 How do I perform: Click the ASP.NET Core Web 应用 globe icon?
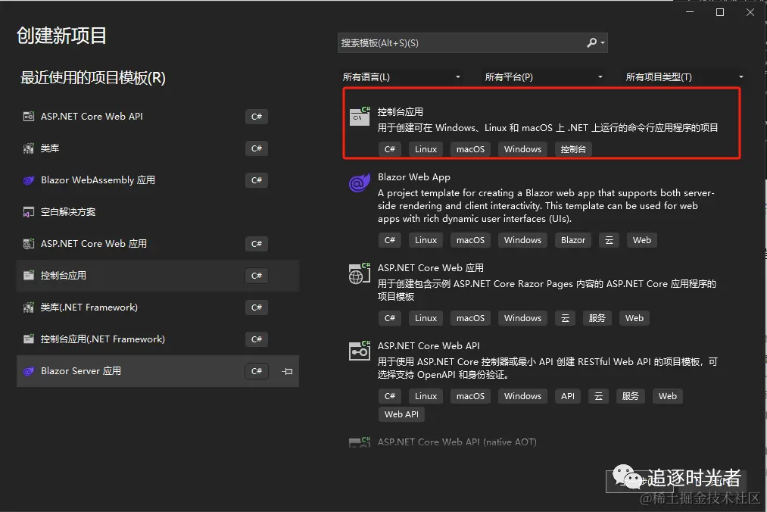coord(360,273)
